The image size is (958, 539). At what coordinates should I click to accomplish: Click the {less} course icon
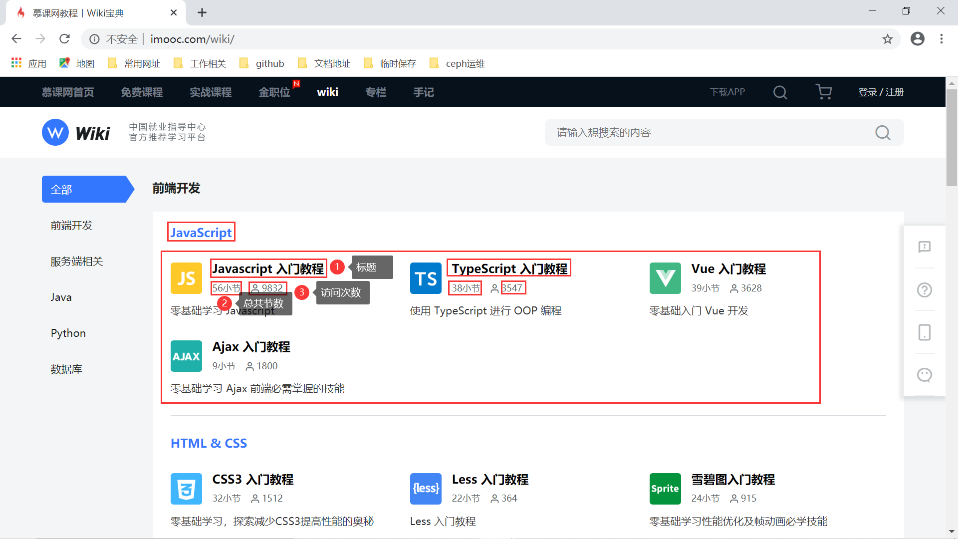426,489
